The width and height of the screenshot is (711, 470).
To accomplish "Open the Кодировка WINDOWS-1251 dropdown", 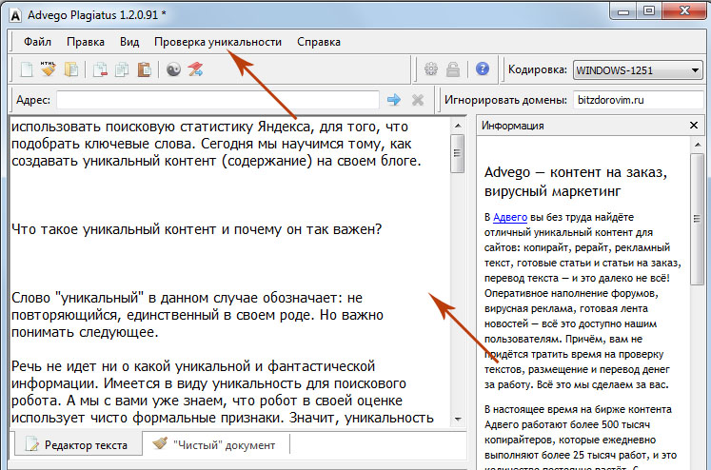I will tap(637, 69).
